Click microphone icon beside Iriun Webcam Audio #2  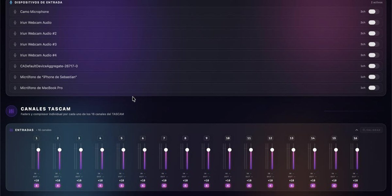point(15,33)
